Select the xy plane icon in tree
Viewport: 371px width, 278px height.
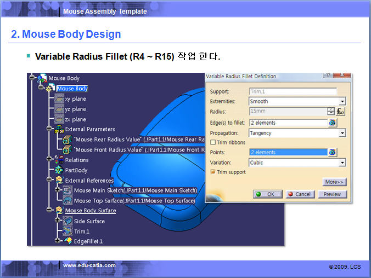point(59,99)
